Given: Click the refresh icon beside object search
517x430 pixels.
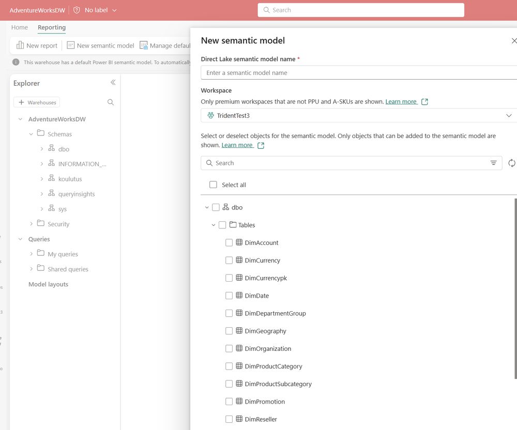Looking at the screenshot, I should (x=511, y=163).
